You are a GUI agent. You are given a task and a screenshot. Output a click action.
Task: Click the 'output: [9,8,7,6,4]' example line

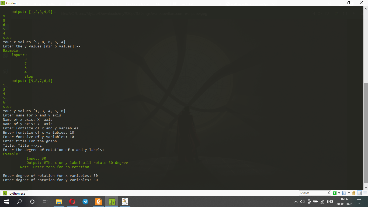[x=32, y=81]
